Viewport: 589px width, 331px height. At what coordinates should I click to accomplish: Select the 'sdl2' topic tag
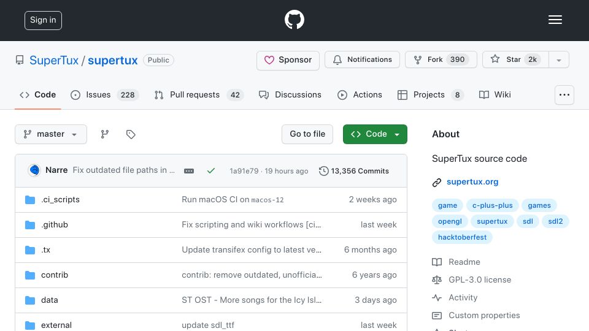[555, 221]
